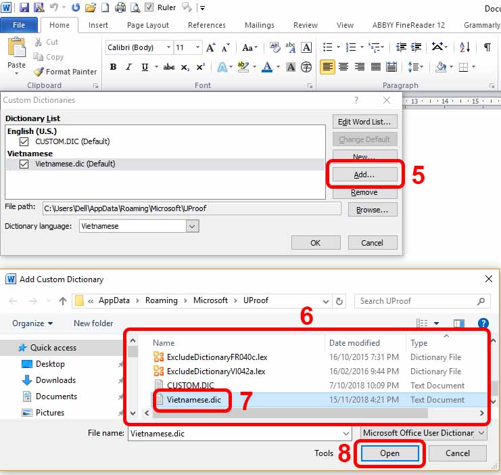The width and height of the screenshot is (501, 475).
Task: Toggle the Ruler checkbox
Action: click(x=149, y=7)
